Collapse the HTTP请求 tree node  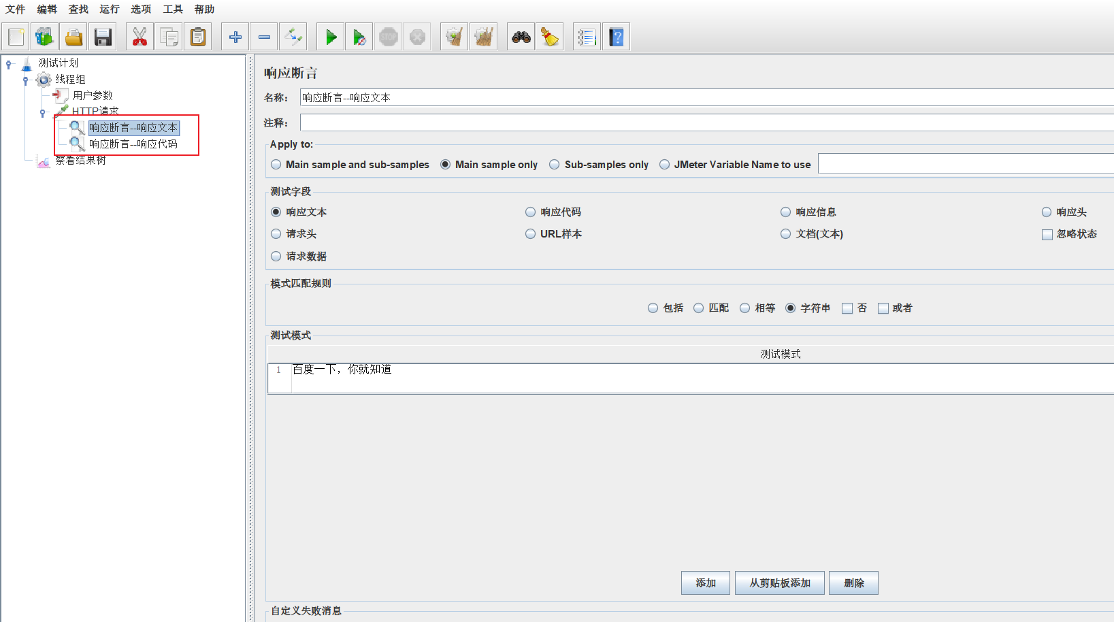tap(43, 113)
